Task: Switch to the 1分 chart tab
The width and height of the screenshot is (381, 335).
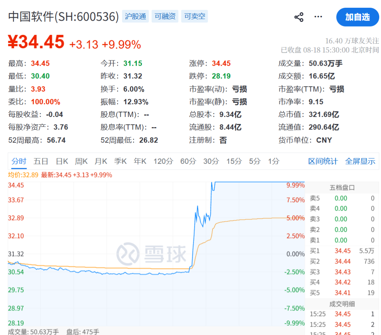Action: (x=274, y=161)
